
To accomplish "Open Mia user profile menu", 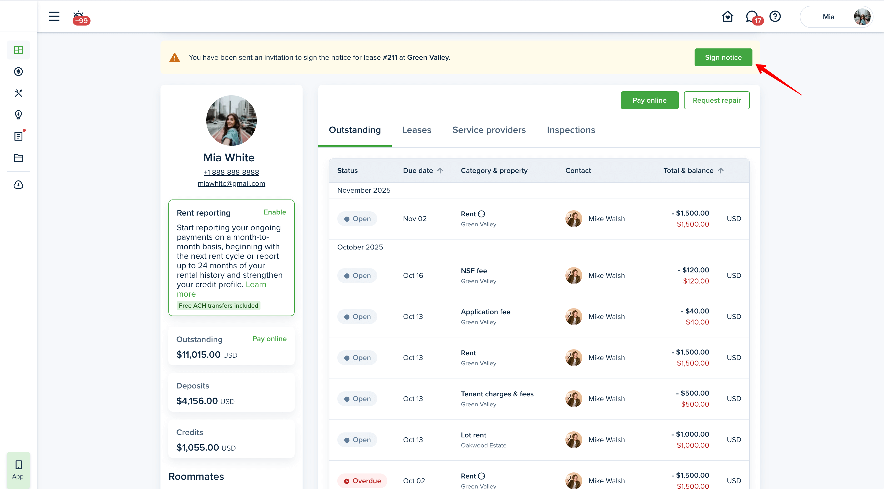I will 836,17.
